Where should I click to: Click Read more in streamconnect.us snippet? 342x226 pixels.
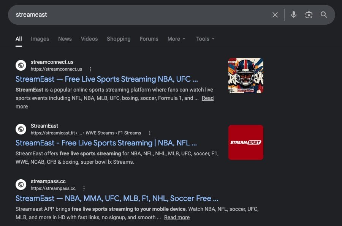click(207, 98)
